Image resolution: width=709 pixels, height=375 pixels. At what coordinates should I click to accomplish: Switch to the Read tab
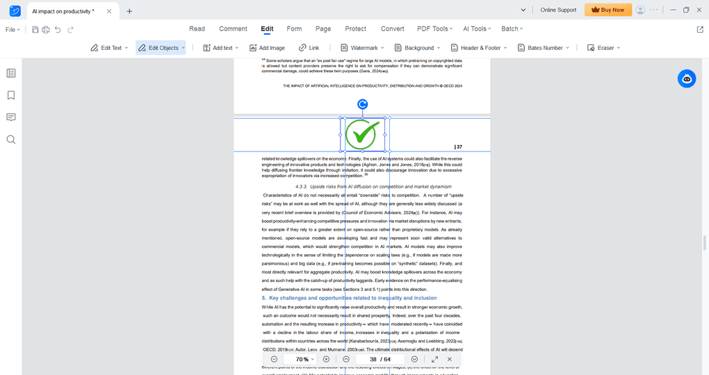(197, 29)
